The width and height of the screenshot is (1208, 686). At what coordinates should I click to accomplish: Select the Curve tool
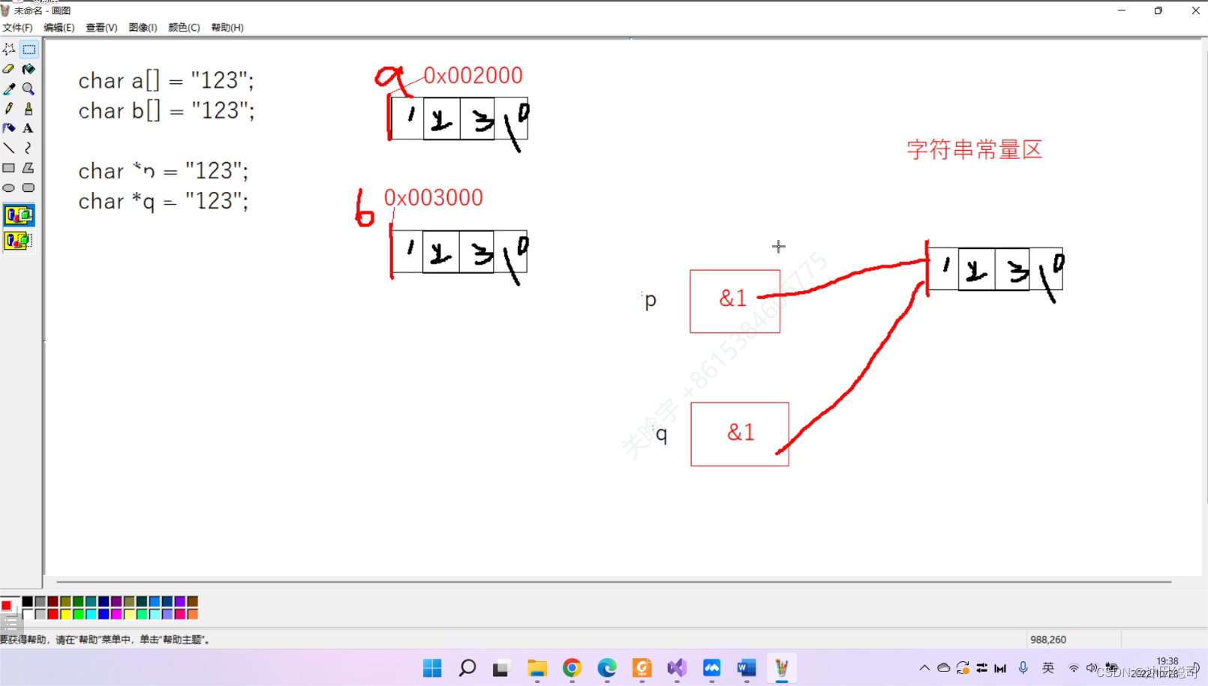[x=29, y=148]
